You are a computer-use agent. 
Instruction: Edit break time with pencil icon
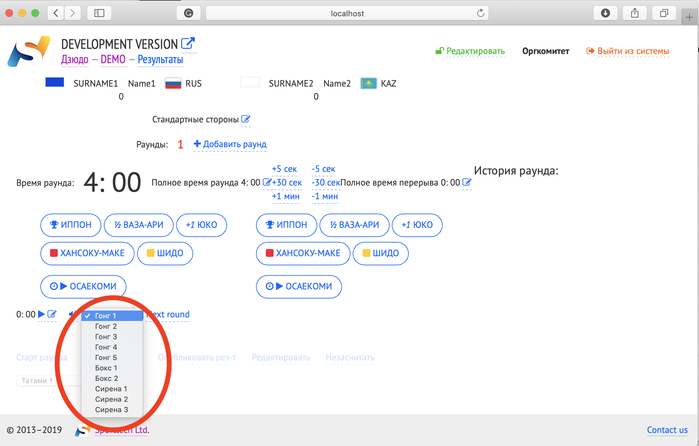[x=466, y=182]
